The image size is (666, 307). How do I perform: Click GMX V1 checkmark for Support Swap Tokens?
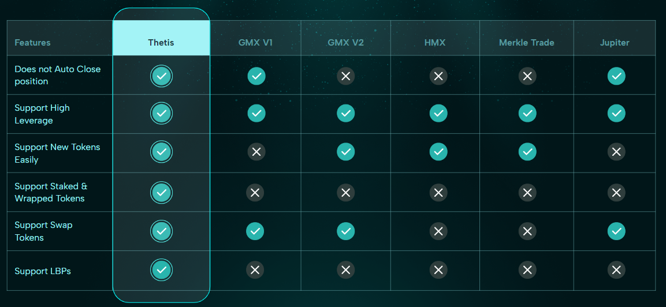click(x=255, y=231)
